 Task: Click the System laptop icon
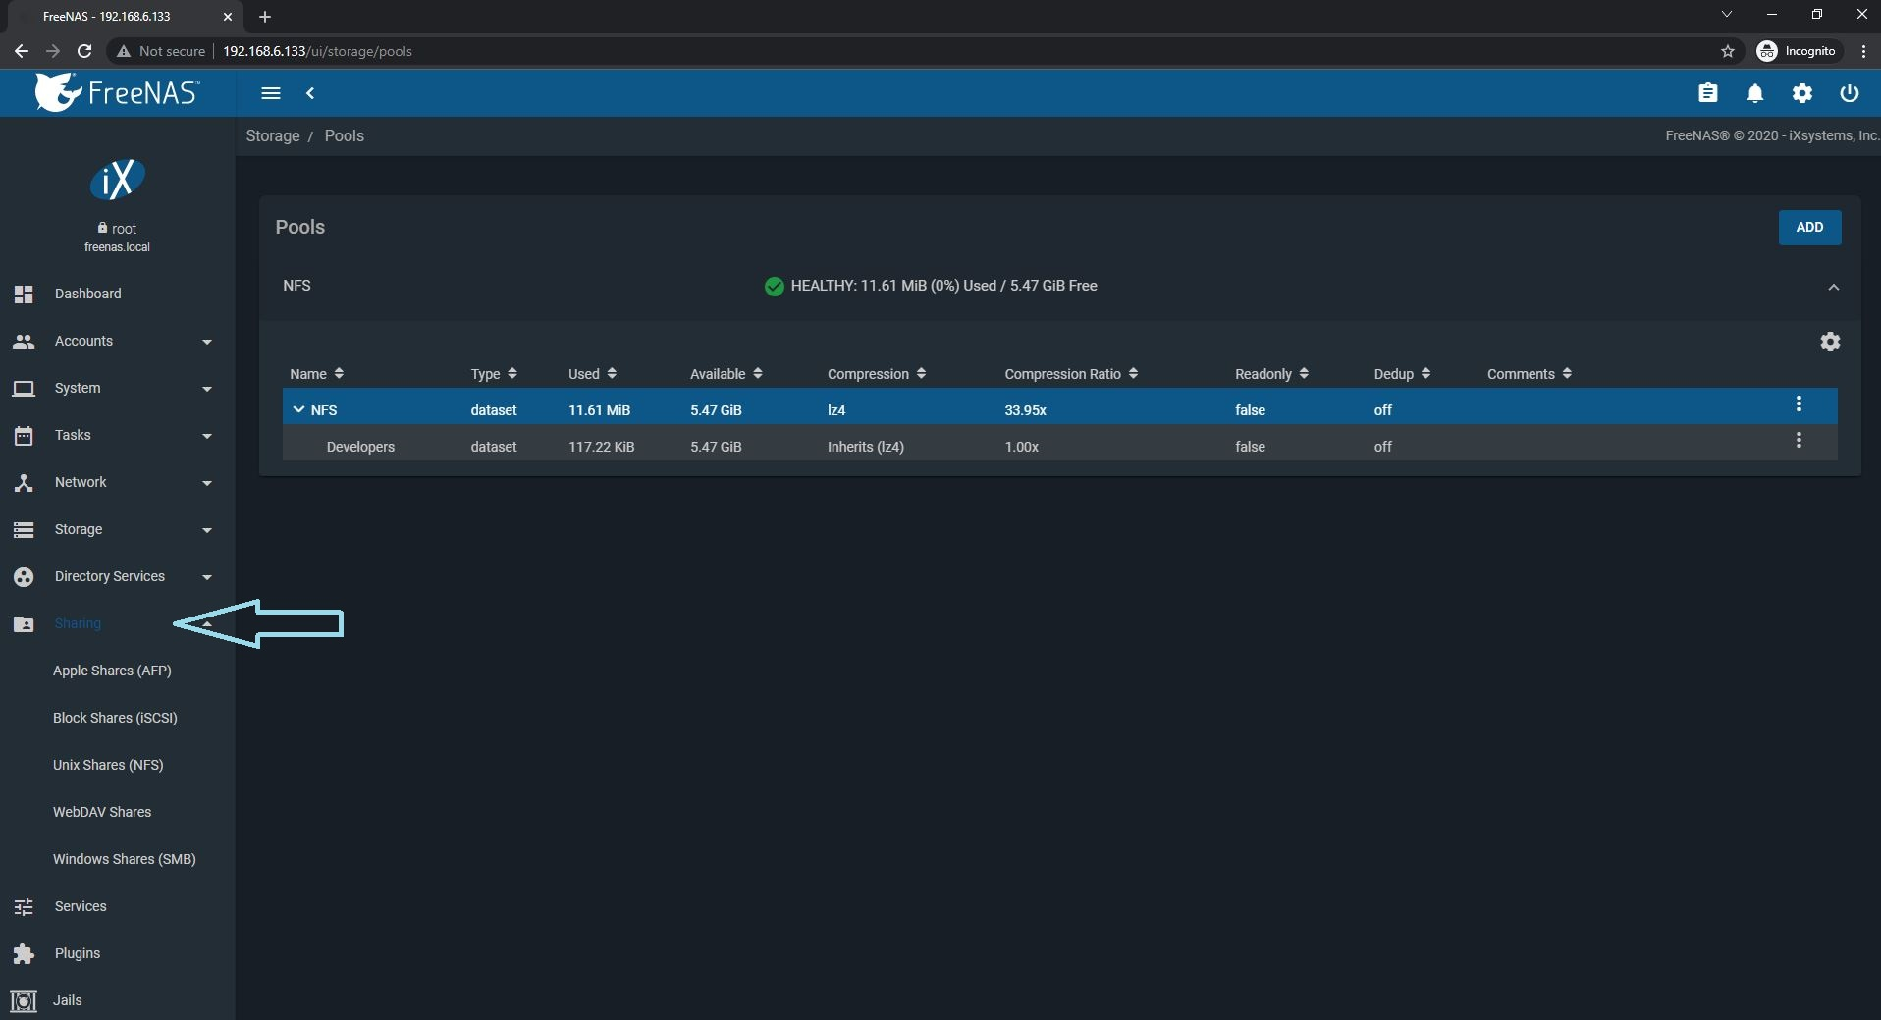24,388
